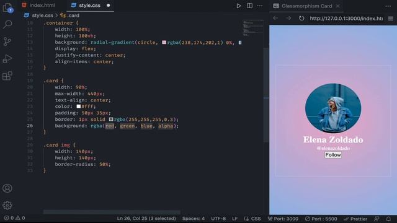Click .card in the breadcrumb
Screen dimensions: 397x223
[73, 15]
